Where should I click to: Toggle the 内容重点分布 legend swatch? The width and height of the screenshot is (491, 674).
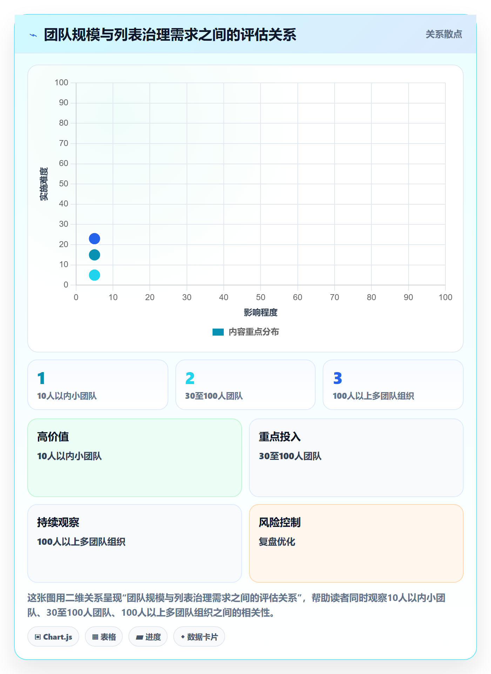(218, 332)
